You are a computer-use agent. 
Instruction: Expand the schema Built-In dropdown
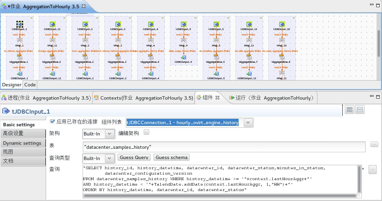click(110, 134)
